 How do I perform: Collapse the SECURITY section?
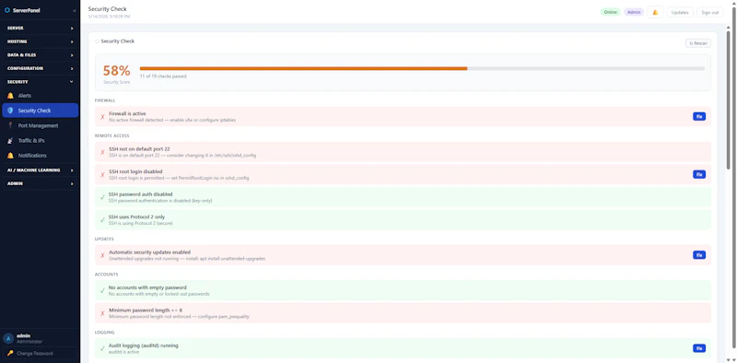[x=40, y=82]
